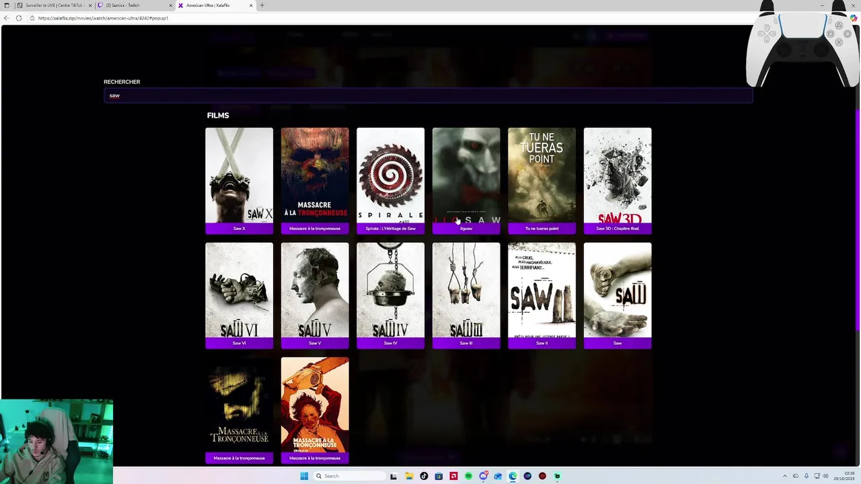Open the volume tray icon

click(825, 476)
